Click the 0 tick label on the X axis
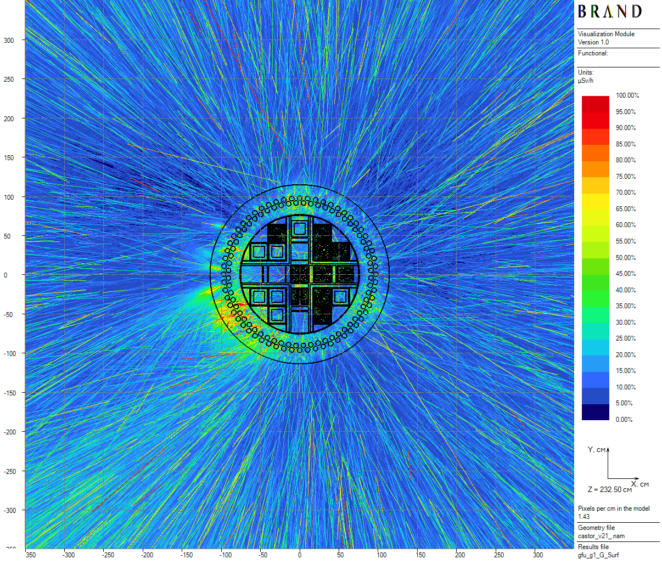Image resolution: width=662 pixels, height=565 pixels. [300, 555]
